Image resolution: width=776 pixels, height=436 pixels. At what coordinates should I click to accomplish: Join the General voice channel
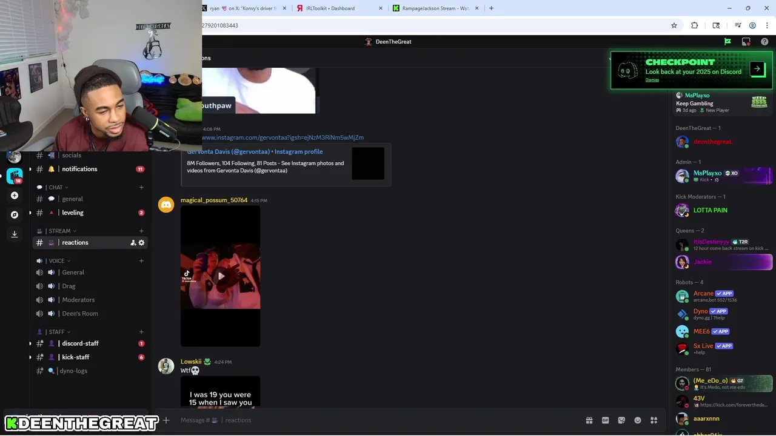click(90, 272)
